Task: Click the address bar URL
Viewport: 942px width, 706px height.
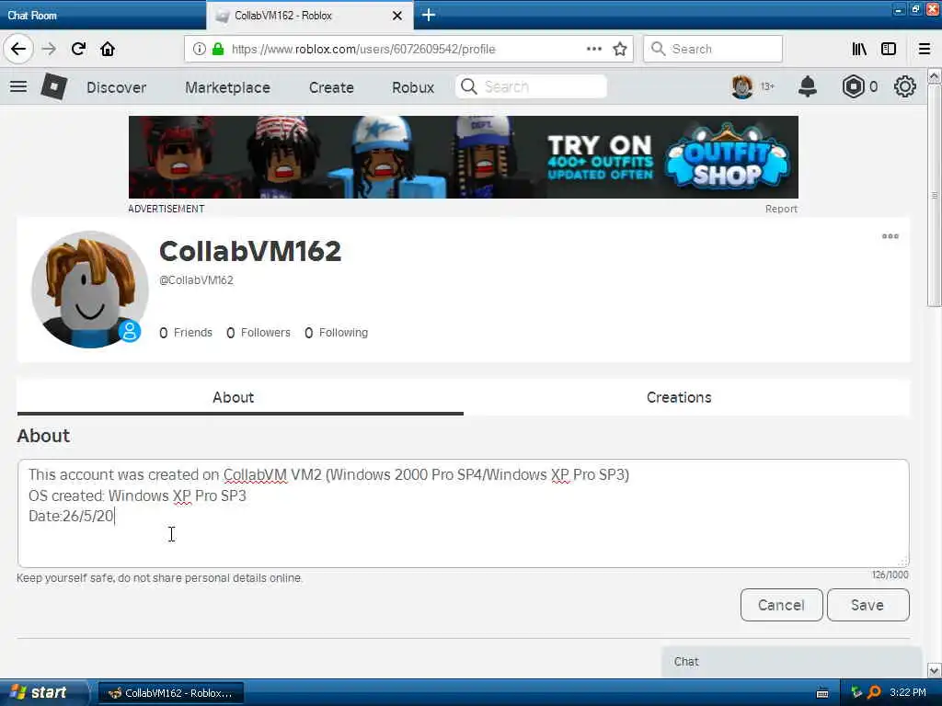Action: tap(363, 50)
